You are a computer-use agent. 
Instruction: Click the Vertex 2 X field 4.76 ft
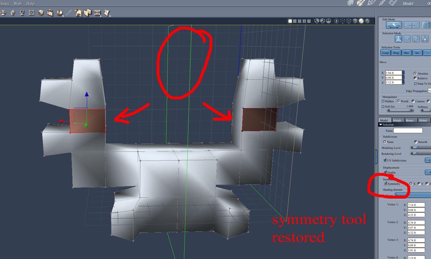pyautogui.click(x=416, y=222)
